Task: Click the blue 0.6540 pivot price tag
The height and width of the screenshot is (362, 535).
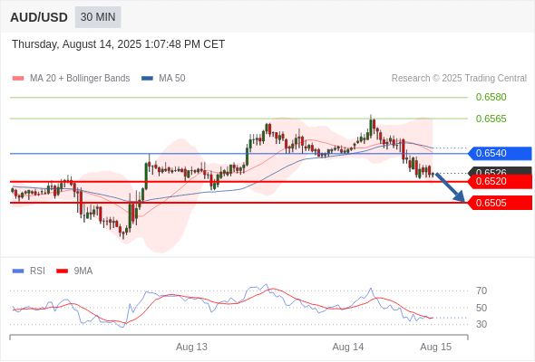Action: (500, 153)
